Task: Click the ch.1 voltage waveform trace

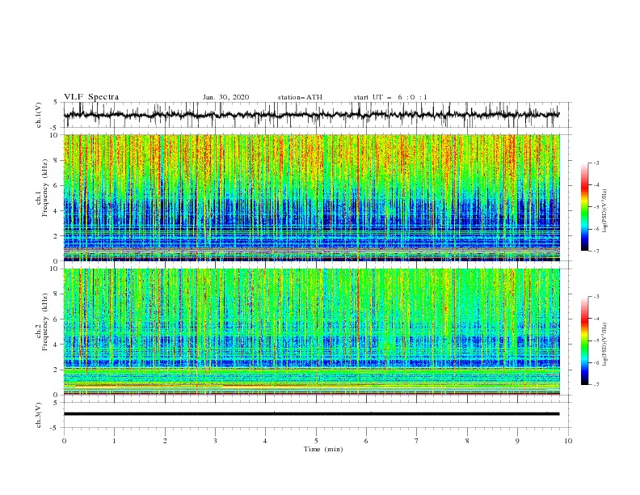Action: point(311,114)
